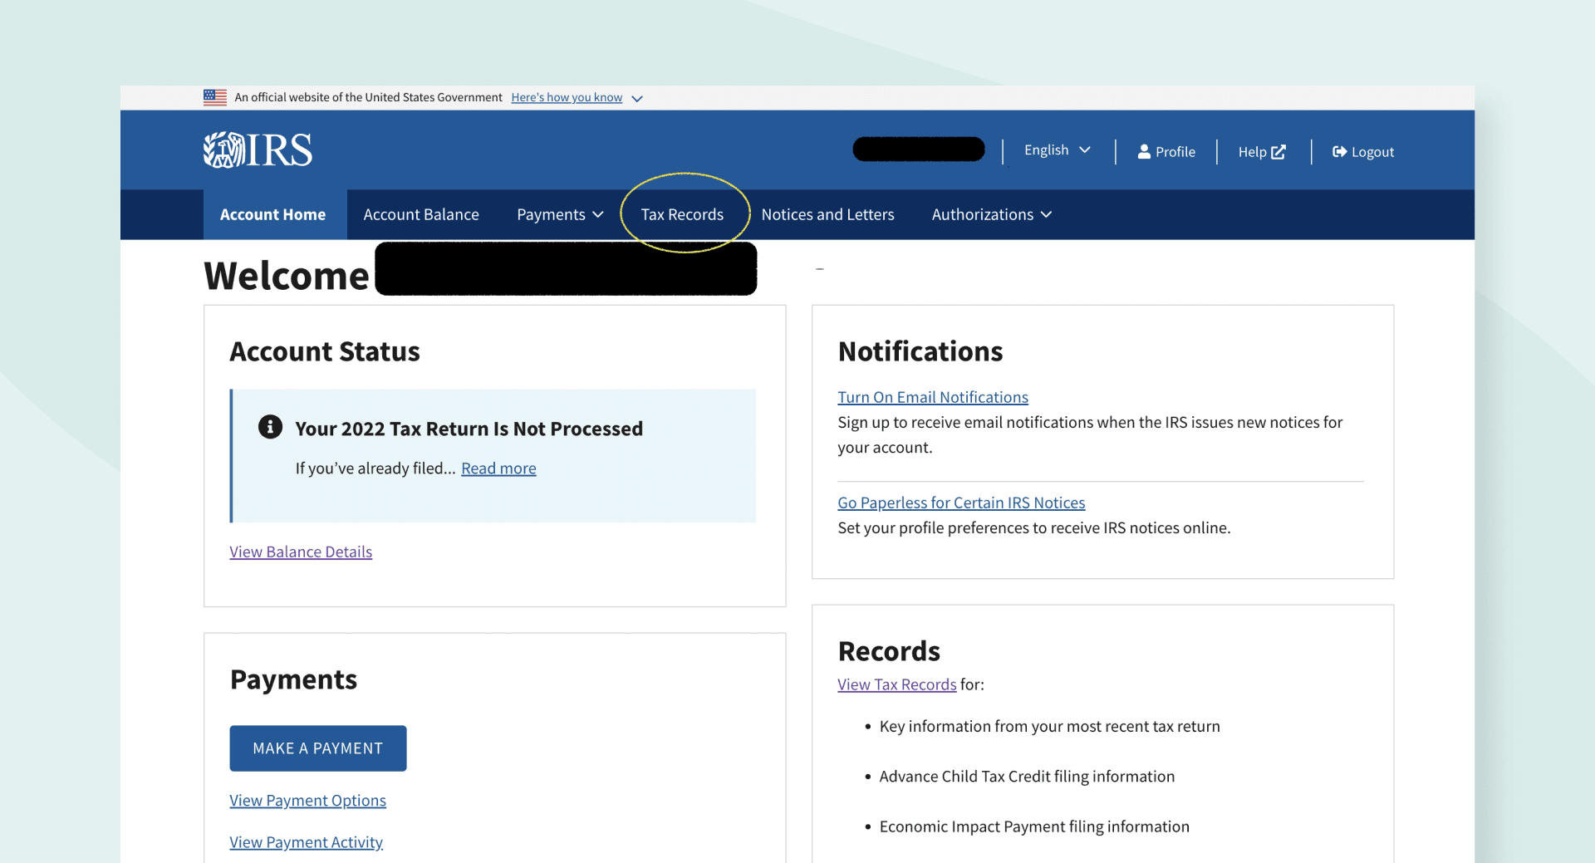Click the globe area showing English language

[1046, 150]
